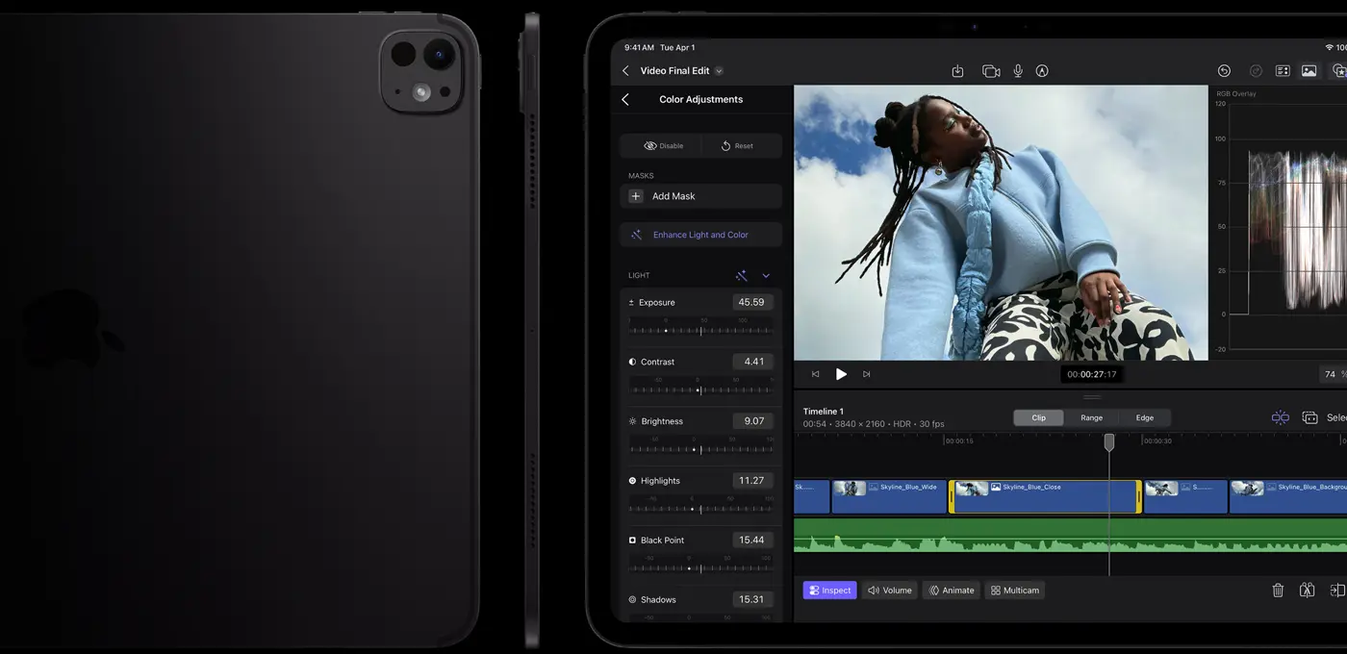Toggle the Inspect panel button
The image size is (1347, 654).
pos(829,591)
